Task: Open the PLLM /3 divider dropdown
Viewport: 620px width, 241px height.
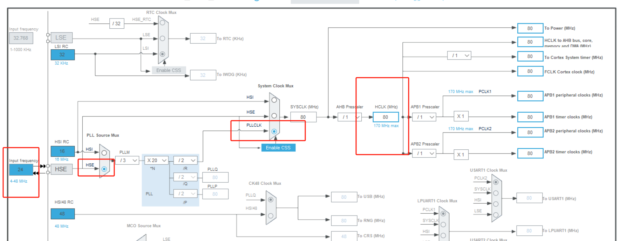Action: (x=127, y=160)
